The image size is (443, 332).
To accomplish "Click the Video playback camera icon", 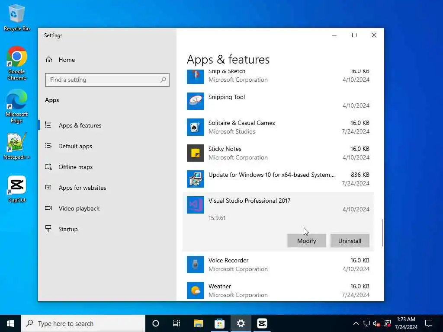I will pos(48,208).
